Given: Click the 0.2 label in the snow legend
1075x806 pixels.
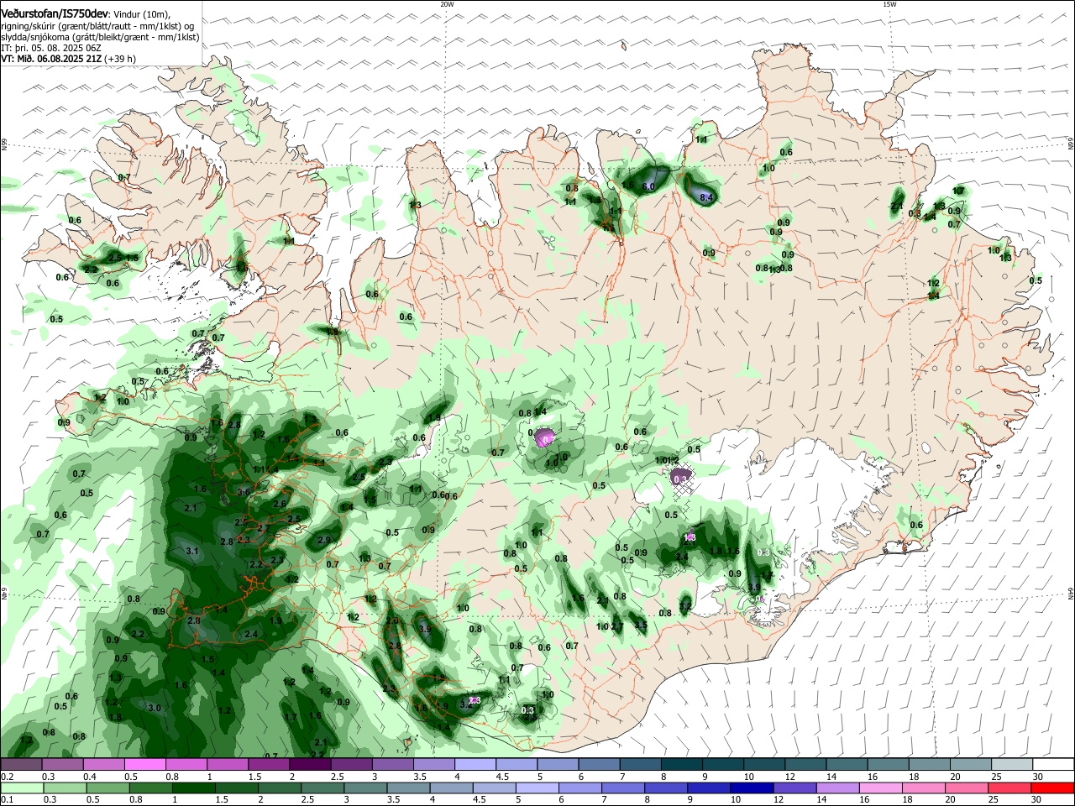Looking at the screenshot, I should pyautogui.click(x=8, y=777).
